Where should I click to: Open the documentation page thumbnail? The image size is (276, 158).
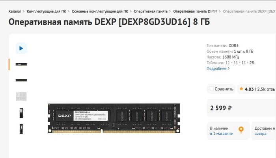pyautogui.click(x=21, y=96)
